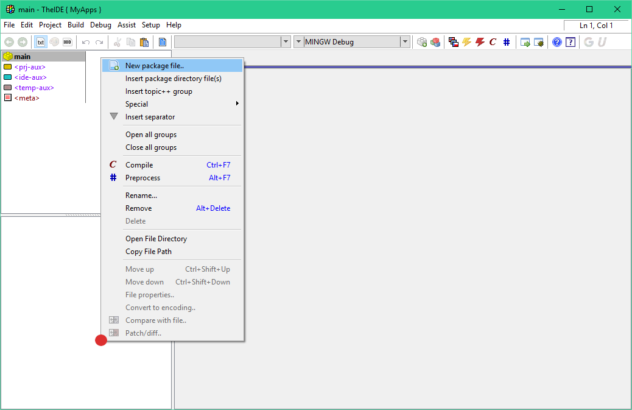The height and width of the screenshot is (410, 632).
Task: Click the Ln 1, Col 1 position field
Action: tap(596, 26)
